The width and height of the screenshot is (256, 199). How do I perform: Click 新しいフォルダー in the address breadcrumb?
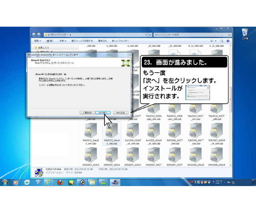point(59,35)
